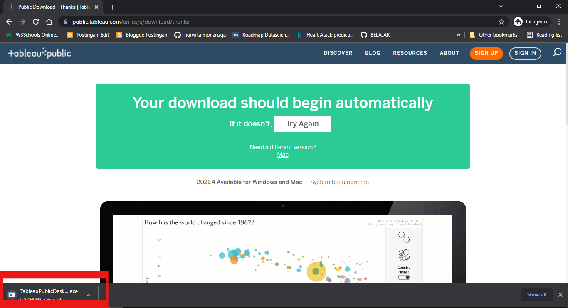Expand the download item options chevron

89,295
